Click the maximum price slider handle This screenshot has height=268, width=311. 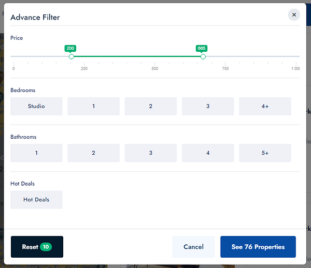pyautogui.click(x=203, y=56)
